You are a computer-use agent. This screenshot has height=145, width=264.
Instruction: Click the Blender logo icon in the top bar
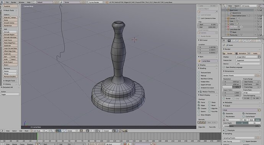click(x=2, y=2)
